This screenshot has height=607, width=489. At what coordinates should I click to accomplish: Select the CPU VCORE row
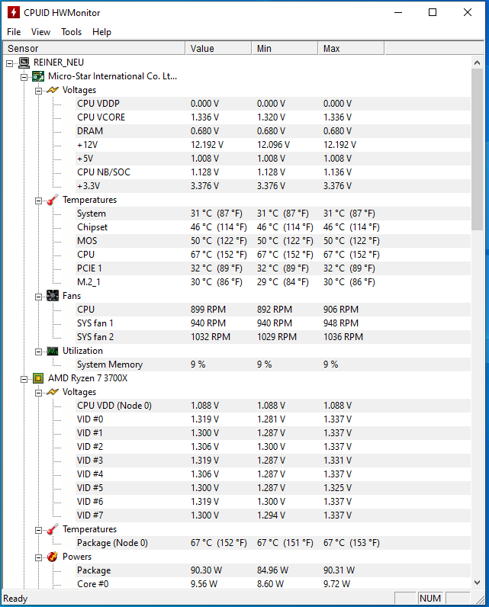[x=273, y=117]
